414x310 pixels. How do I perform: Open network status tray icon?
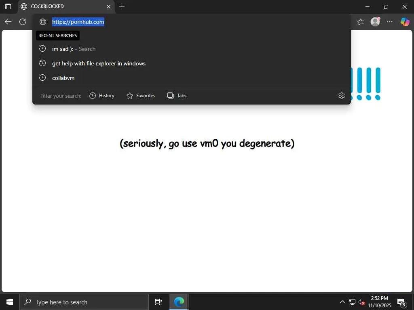pyautogui.click(x=352, y=302)
